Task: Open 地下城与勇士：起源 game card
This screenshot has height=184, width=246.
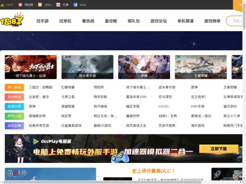Action: [31, 67]
